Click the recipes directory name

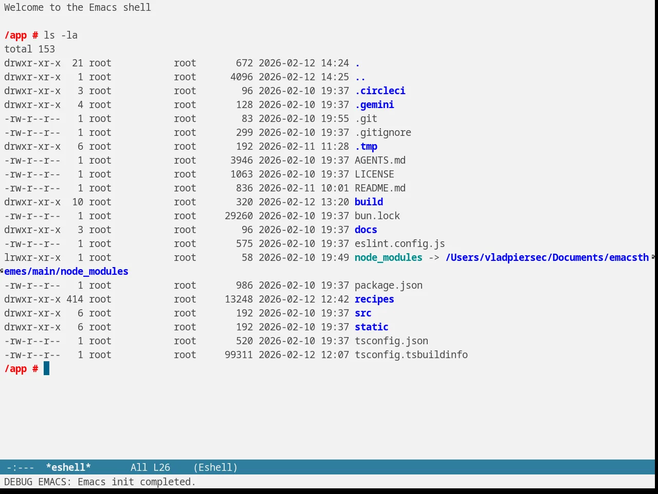[374, 299]
